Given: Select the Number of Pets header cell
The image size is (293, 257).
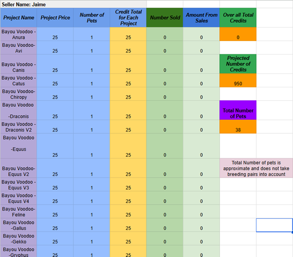Looking at the screenshot, I should pyautogui.click(x=91, y=18).
